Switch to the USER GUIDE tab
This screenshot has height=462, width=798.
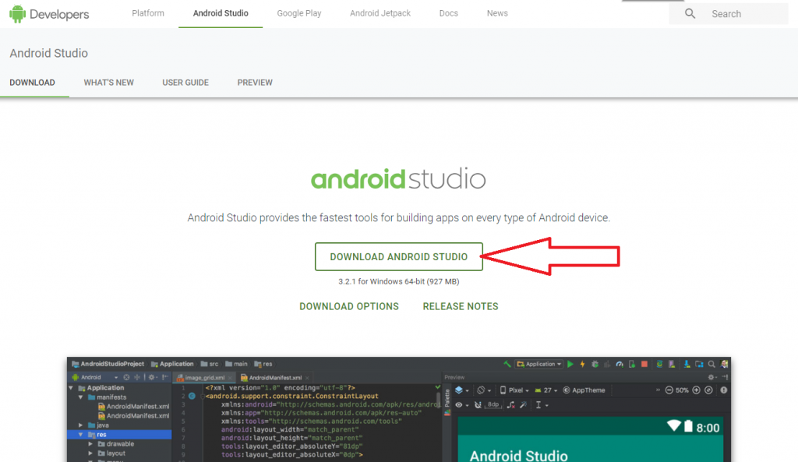point(185,83)
